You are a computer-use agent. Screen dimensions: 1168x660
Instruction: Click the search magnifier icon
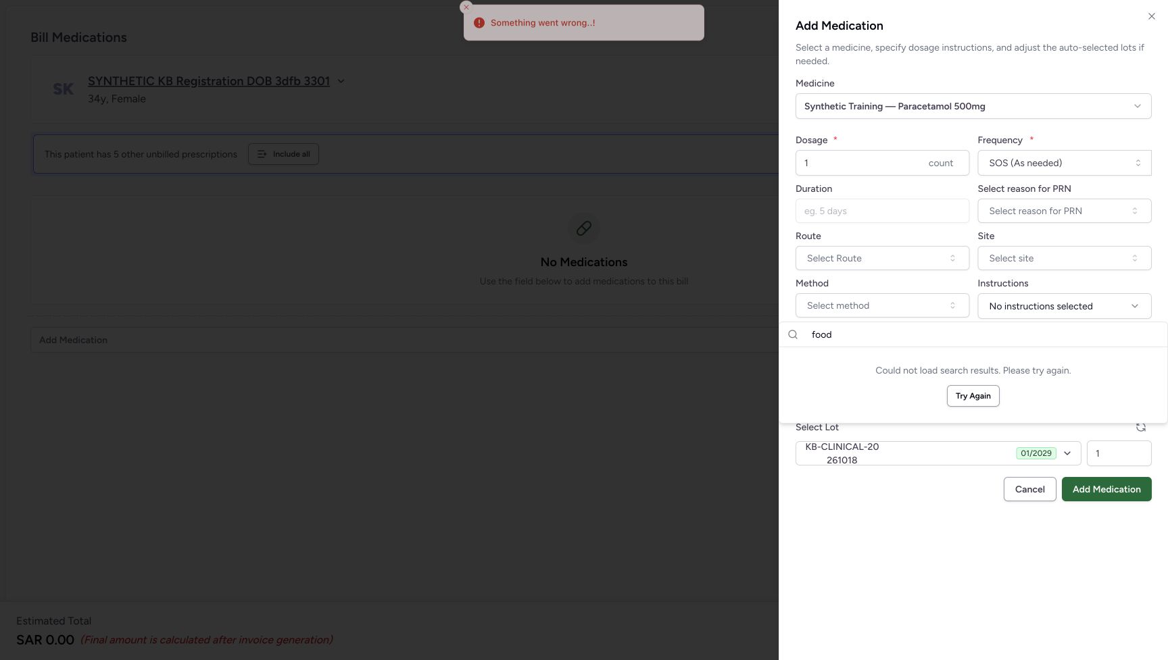pyautogui.click(x=793, y=334)
